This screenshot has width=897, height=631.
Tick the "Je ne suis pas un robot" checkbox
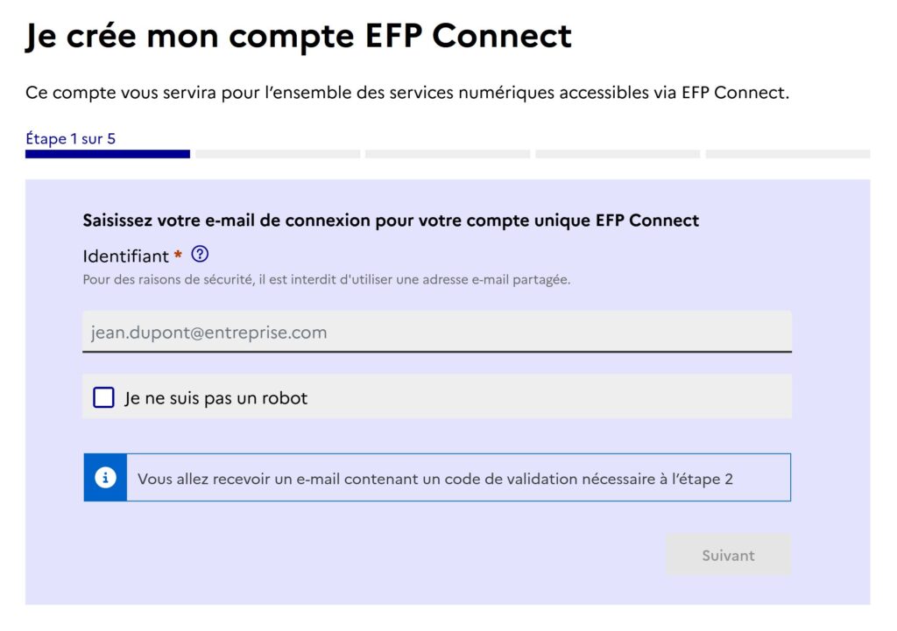pos(103,398)
